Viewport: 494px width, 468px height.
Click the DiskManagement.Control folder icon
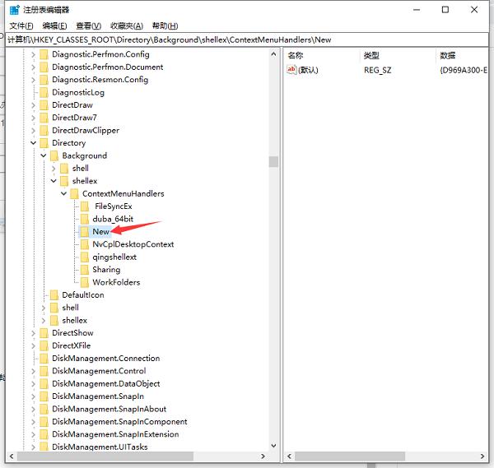pos(44,371)
